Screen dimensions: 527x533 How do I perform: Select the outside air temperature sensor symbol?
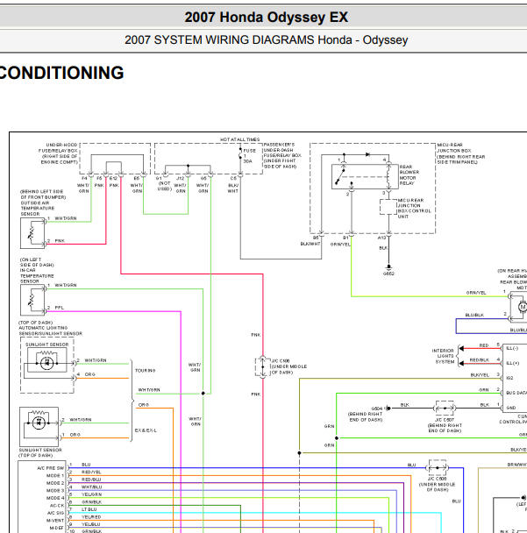pos(32,233)
